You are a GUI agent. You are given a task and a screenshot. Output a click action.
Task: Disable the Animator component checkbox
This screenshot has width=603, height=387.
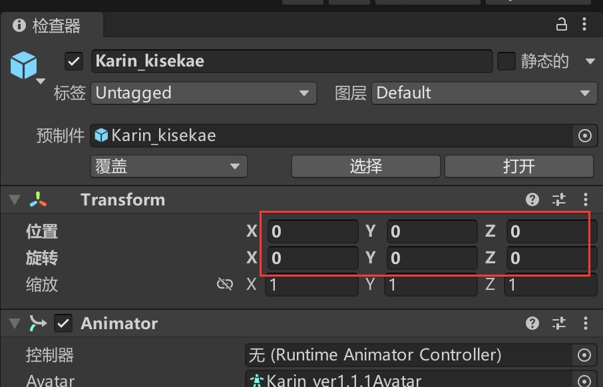[x=64, y=324]
